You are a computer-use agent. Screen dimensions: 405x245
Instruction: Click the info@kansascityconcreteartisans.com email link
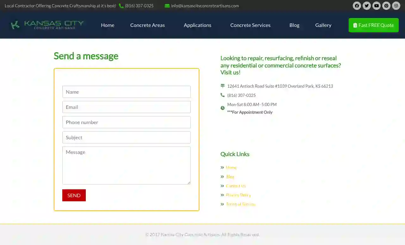[x=205, y=6]
